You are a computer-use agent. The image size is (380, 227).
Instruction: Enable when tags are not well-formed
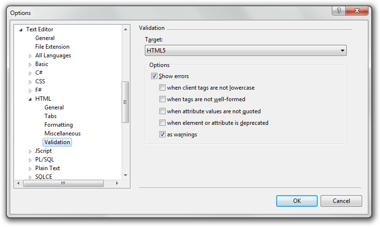[163, 99]
